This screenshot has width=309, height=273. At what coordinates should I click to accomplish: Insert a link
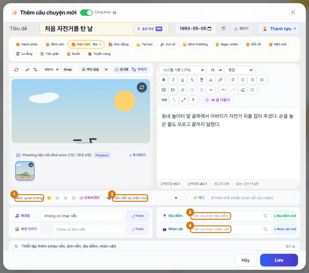220,80
